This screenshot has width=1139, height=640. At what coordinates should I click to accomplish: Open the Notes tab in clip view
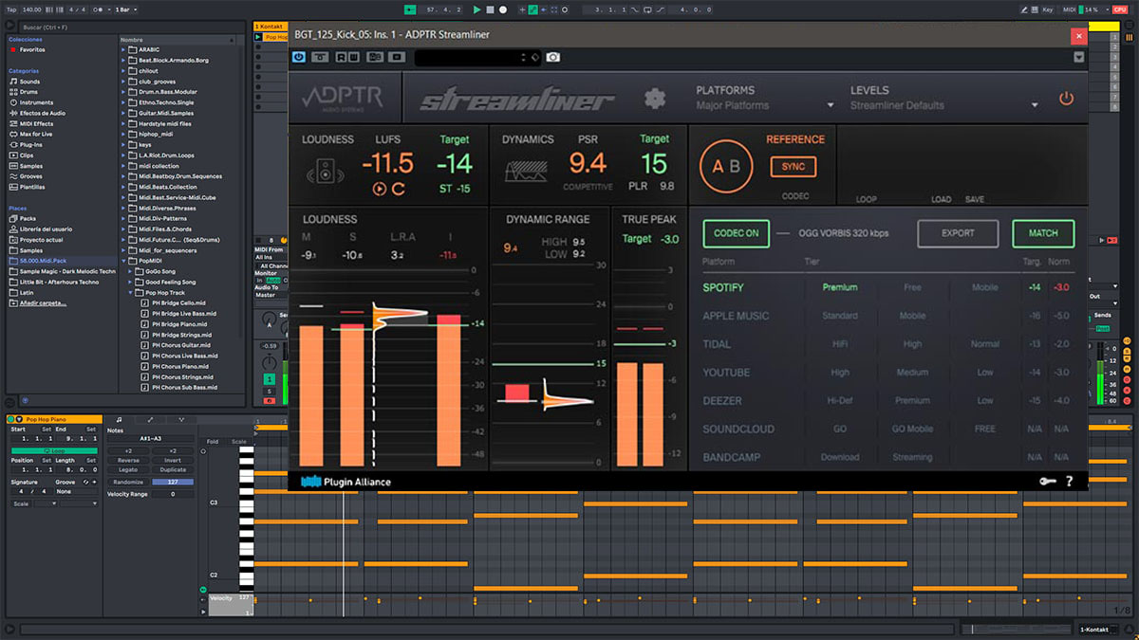[119, 419]
